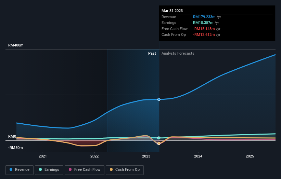The image size is (281, 179).
Task: Toggle the Earnings legend button
Action: click(49, 170)
